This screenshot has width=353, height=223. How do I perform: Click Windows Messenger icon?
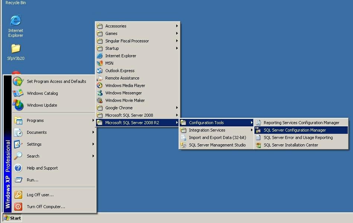[100, 93]
